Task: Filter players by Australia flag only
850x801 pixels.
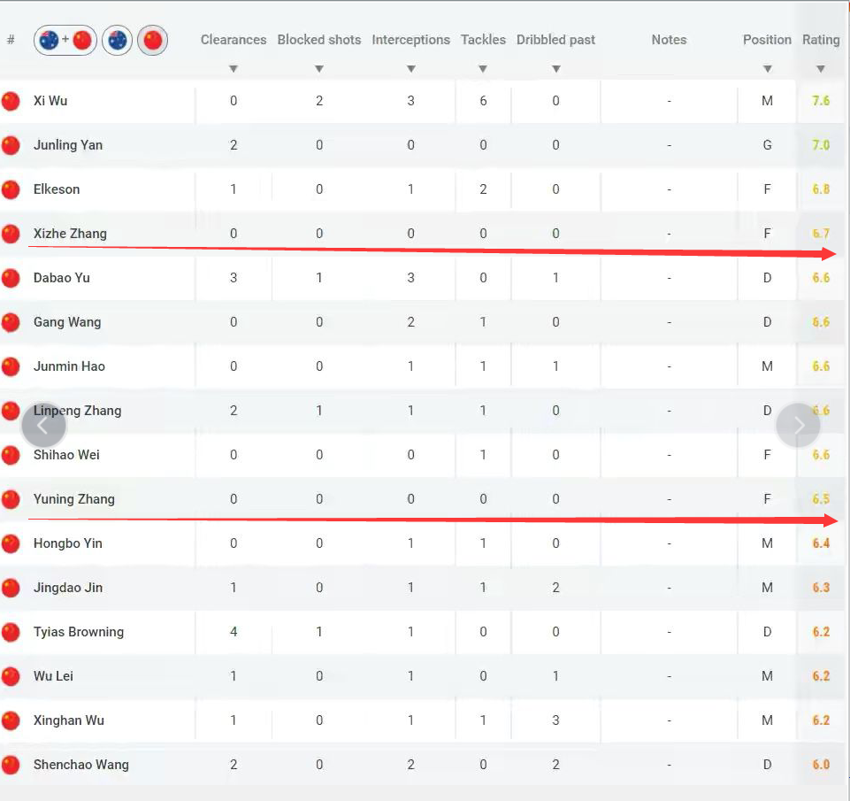Action: coord(117,40)
